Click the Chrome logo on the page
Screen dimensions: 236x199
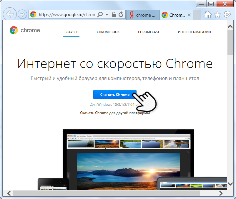coord(25,30)
